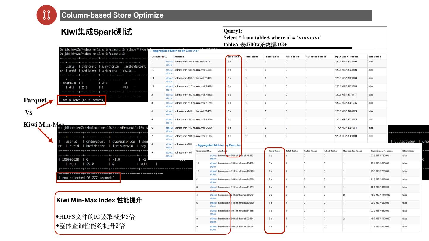The image size is (429, 241).
Task: Open stderr in the 45.2 MB / 1400000 row
Action: point(213,222)
